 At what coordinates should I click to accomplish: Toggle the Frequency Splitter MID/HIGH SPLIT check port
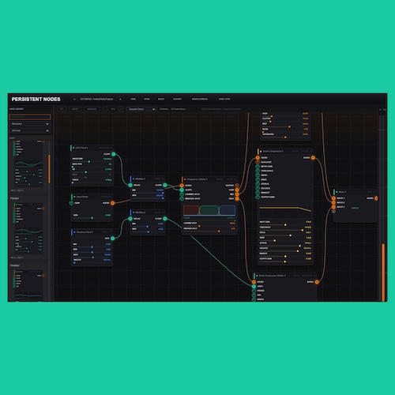182,199
